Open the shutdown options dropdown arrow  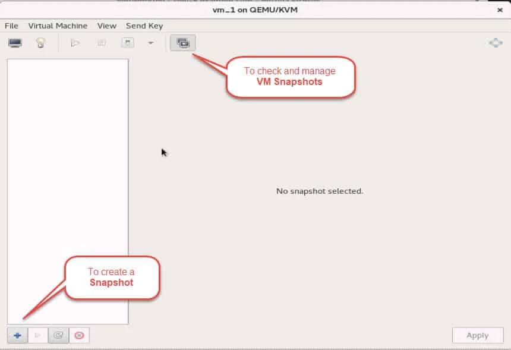(x=150, y=42)
